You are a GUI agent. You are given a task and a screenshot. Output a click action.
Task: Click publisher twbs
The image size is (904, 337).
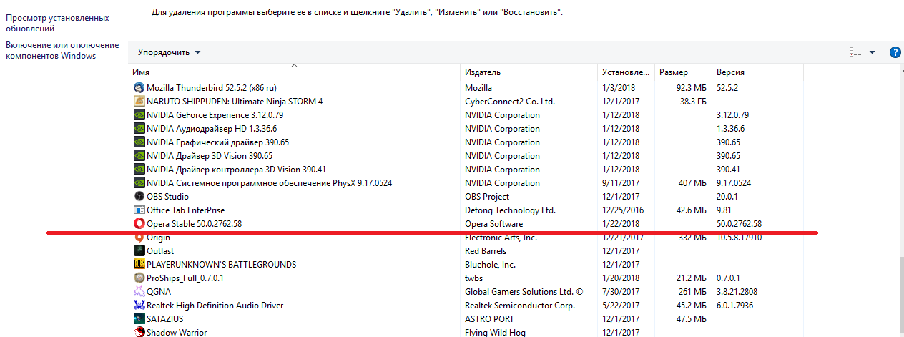pos(473,278)
